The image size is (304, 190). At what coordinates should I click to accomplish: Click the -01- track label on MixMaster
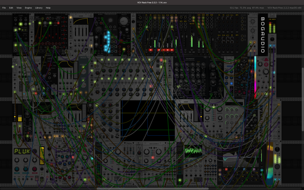146,15
